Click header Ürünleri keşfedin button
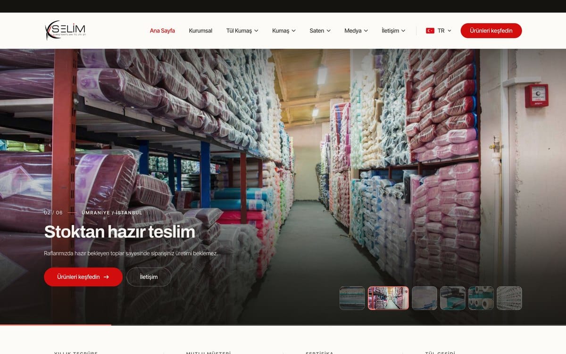This screenshot has height=354, width=566. tap(491, 31)
